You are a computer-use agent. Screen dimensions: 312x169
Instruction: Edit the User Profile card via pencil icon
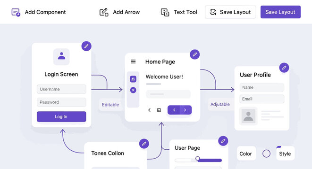tap(284, 68)
